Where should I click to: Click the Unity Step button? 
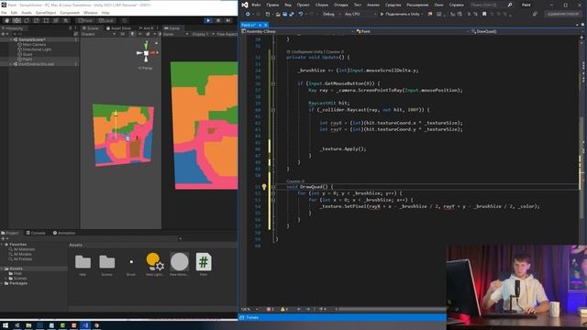[227, 20]
